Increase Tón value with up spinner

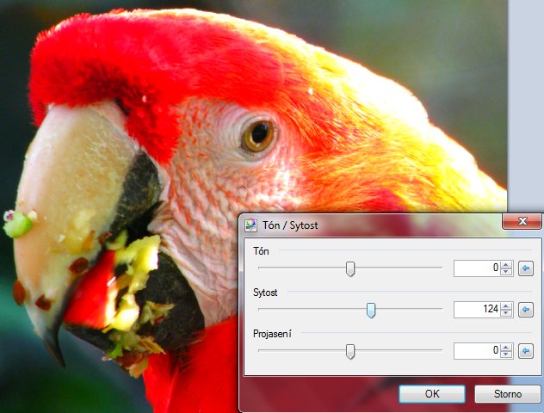click(x=506, y=265)
